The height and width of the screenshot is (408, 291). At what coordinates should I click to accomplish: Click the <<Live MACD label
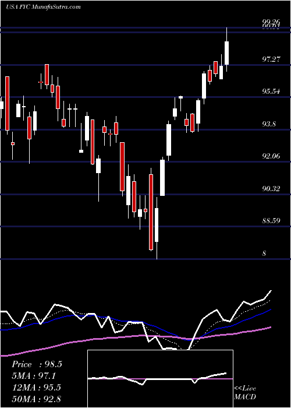coord(245,392)
